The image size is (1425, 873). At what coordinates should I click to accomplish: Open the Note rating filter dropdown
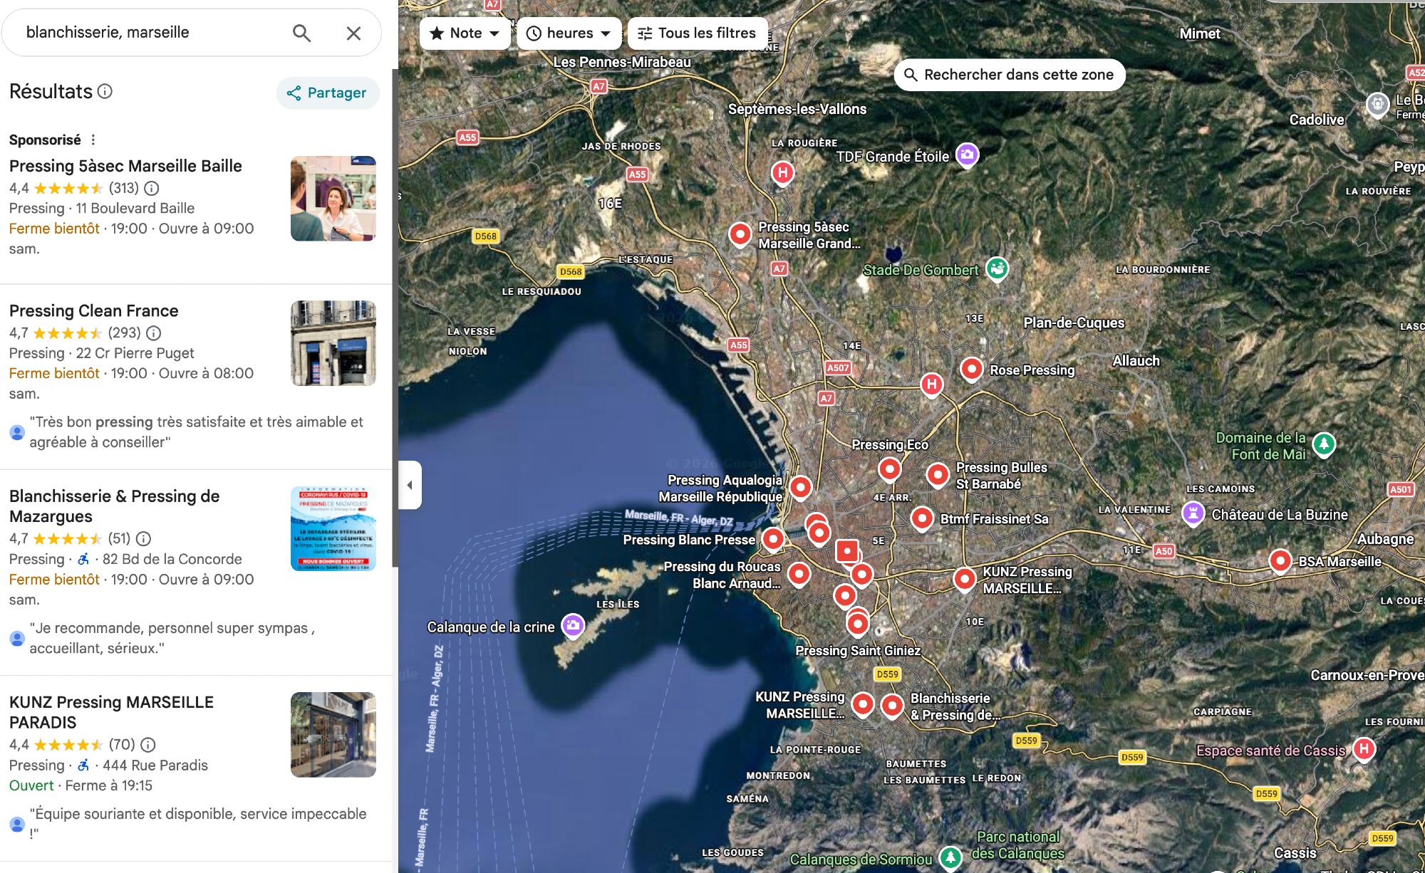tap(465, 33)
